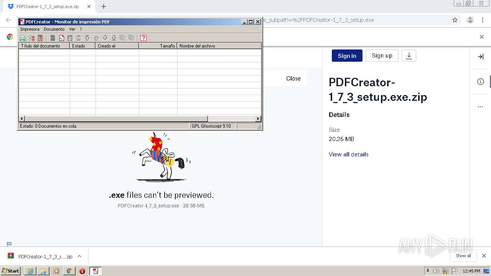The height and width of the screenshot is (276, 491).
Task: Close the Chrome downloads bar
Action: pos(484,256)
